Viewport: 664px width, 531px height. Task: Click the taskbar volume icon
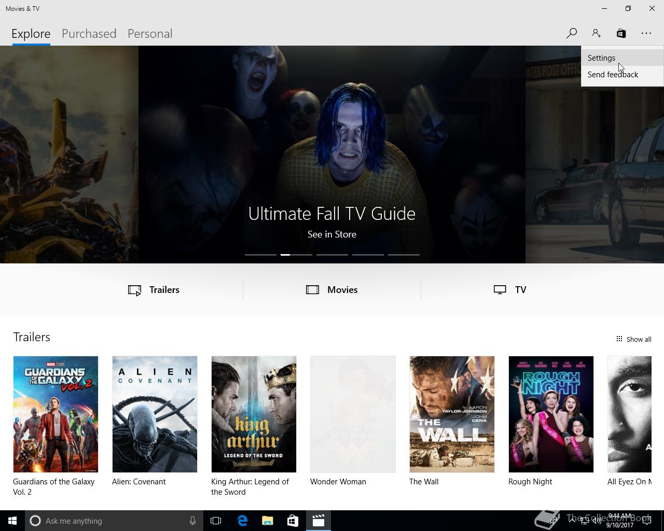597,521
